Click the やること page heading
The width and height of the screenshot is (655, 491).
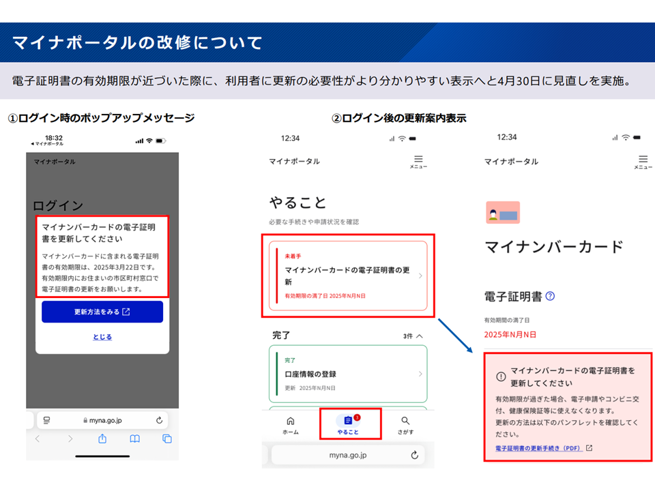297,203
